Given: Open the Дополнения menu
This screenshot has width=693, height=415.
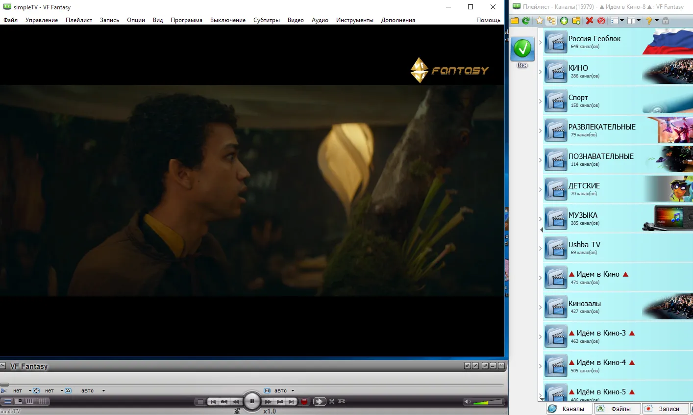Looking at the screenshot, I should (x=398, y=20).
